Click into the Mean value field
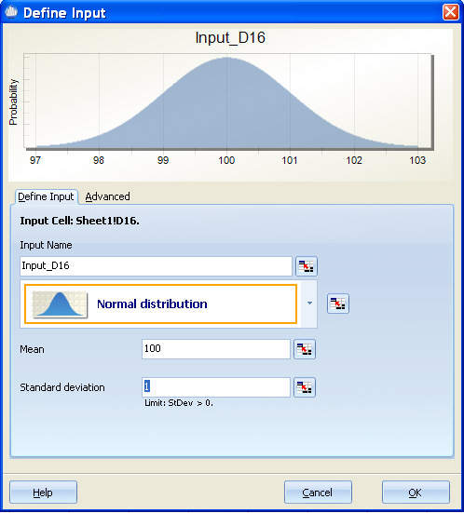464x513 pixels. tap(216, 349)
